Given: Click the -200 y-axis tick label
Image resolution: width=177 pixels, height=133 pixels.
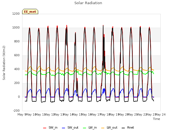Looking at the screenshot, I should [x=16, y=111].
